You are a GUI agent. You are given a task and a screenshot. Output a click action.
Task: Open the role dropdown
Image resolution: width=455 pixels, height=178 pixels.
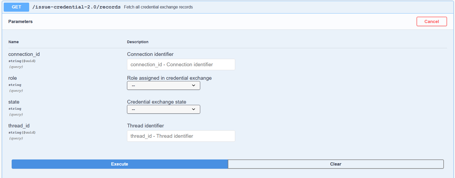coord(163,86)
